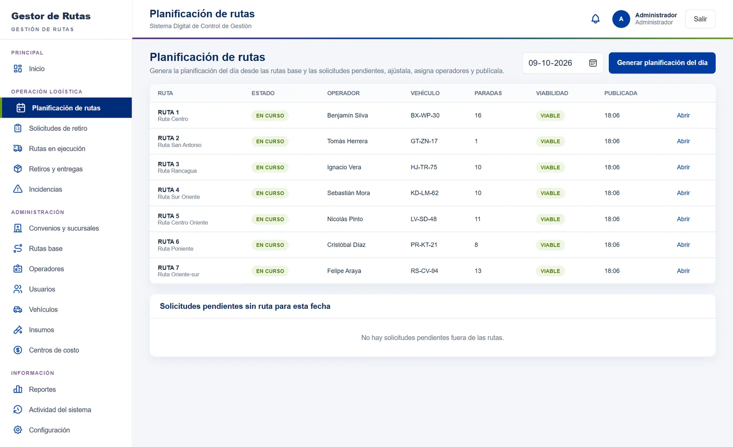Click the Reportes chart icon
The image size is (733, 447).
[18, 389]
